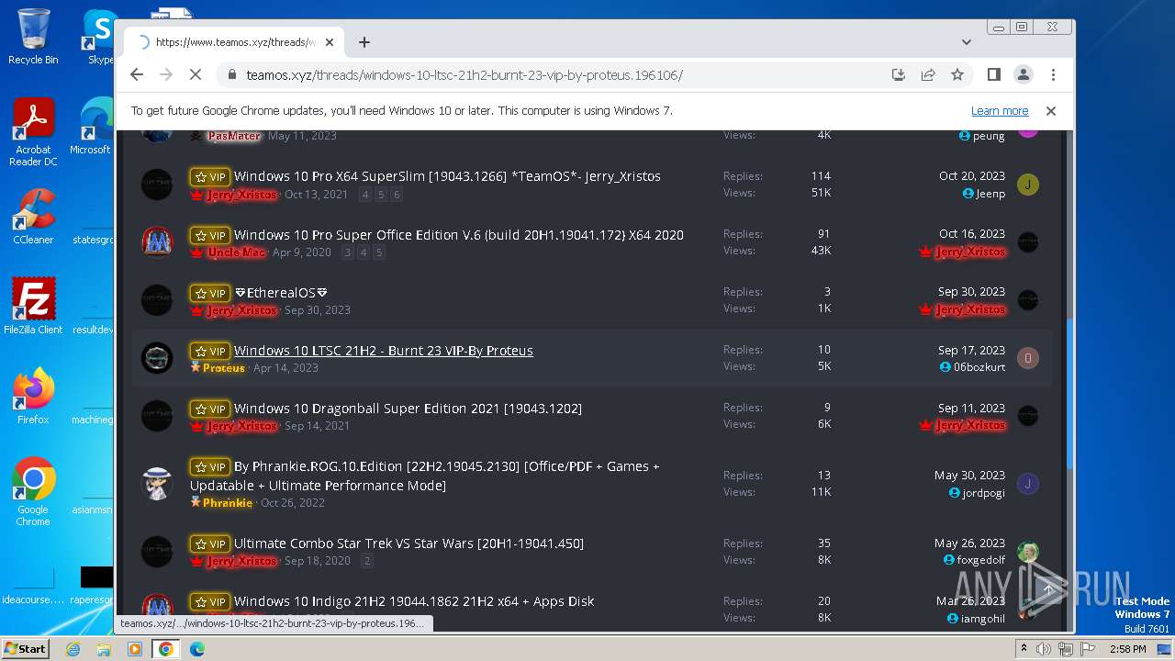Open the Recycle Bin desktop icon
This screenshot has height=661, width=1175.
(33, 37)
